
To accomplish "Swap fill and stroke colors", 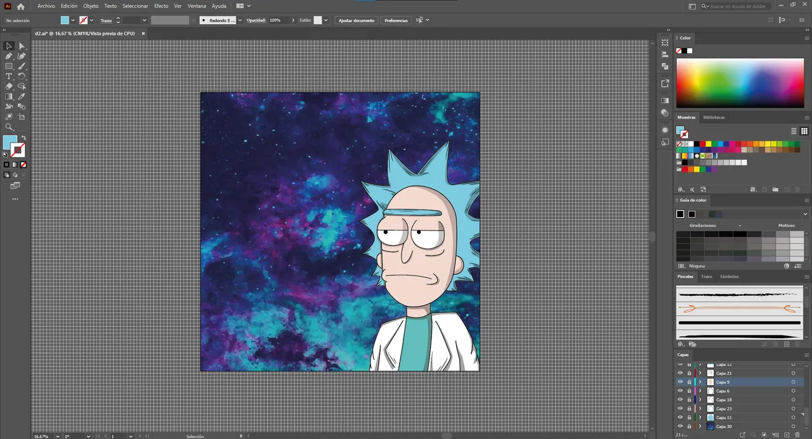I will [23, 138].
